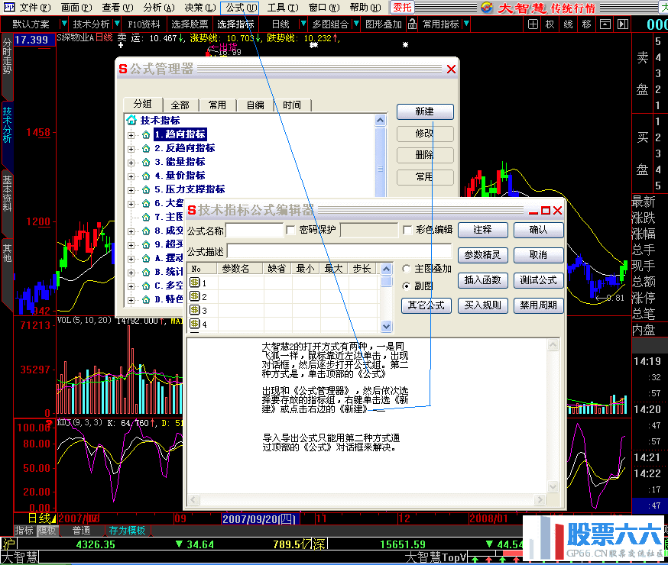Expand the 1.趋向指标 tree node
The height and width of the screenshot is (565, 668).
(x=131, y=135)
